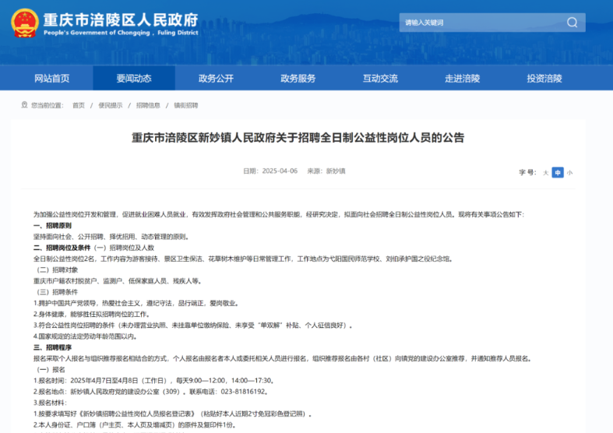Type in the 请输入关键词 search field
Viewport: 613px width, 433px height.
click(x=479, y=23)
